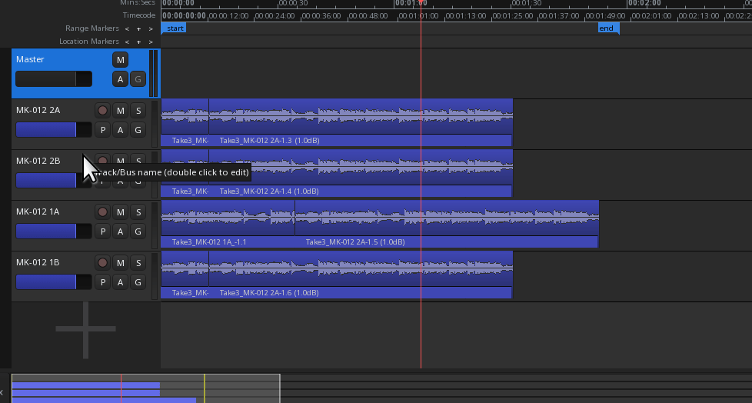The image size is (752, 403).
Task: Open playlist menu for MK-012 2A
Action: click(102, 130)
